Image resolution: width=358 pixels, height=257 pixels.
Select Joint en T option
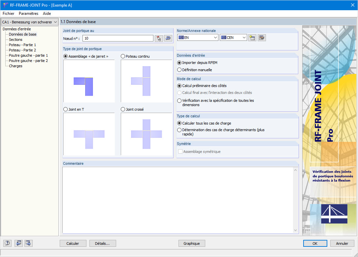pos(74,109)
